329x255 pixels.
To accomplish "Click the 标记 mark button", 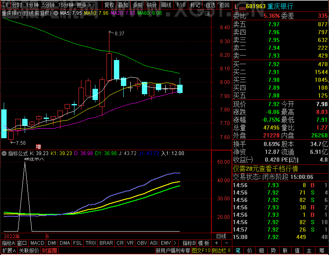I will 195,5.
